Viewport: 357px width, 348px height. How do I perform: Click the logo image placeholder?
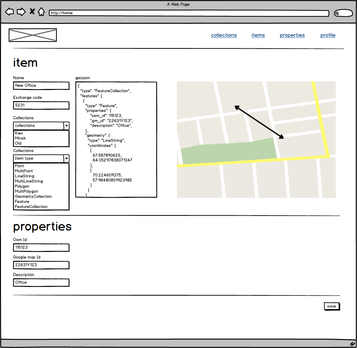pos(33,35)
